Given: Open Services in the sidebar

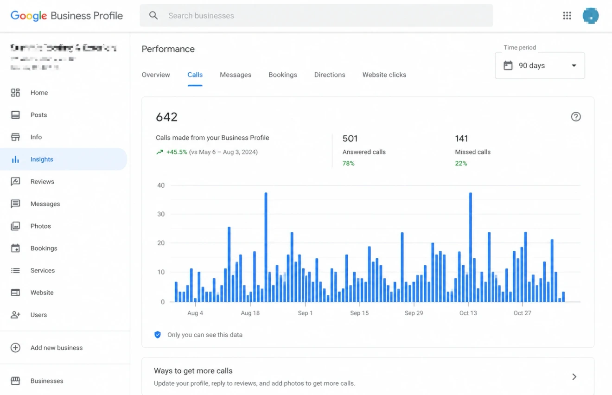Looking at the screenshot, I should point(43,270).
